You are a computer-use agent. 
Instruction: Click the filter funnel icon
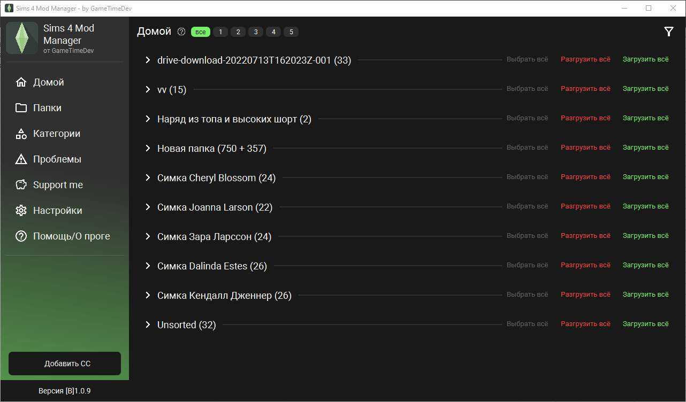668,32
